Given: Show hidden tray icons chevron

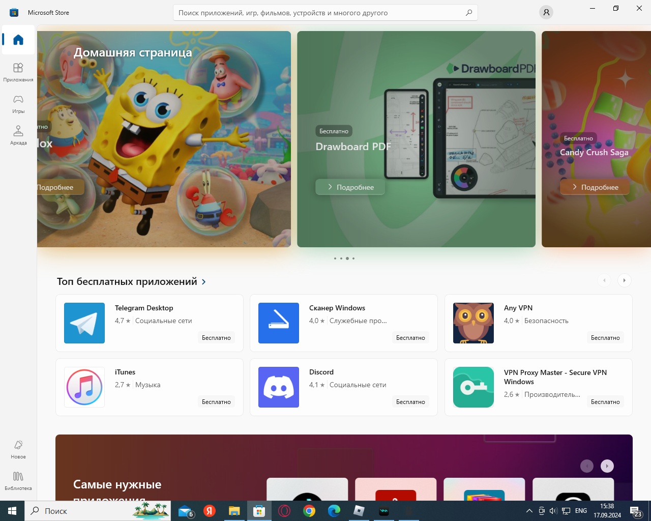Looking at the screenshot, I should click(x=529, y=511).
